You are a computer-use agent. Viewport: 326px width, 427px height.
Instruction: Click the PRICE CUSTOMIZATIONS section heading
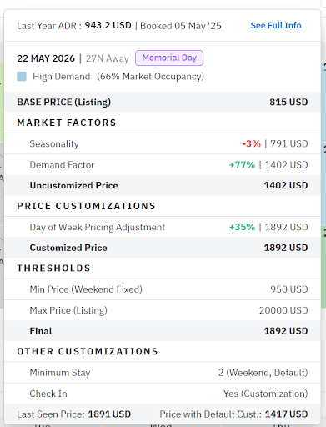click(86, 206)
